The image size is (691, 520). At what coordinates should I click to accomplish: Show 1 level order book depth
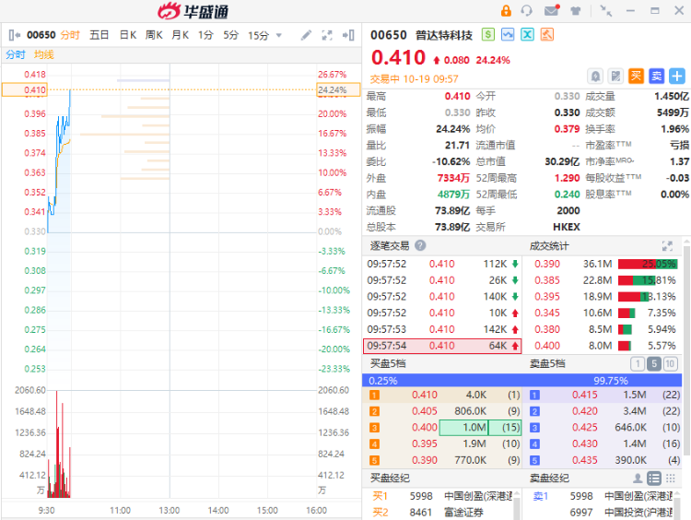[x=638, y=364]
